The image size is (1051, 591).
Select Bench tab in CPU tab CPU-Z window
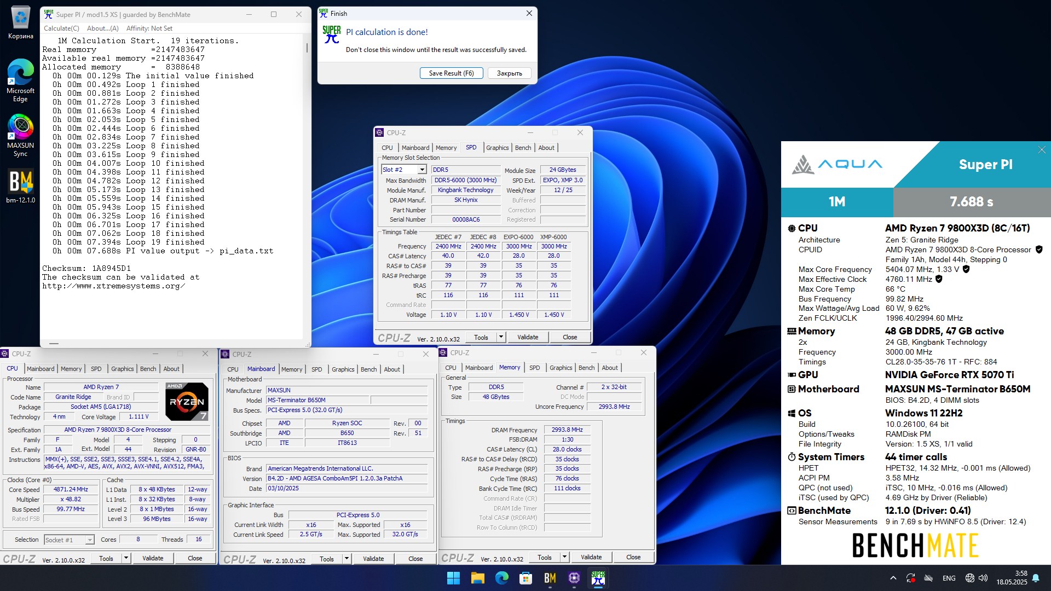pyautogui.click(x=148, y=369)
